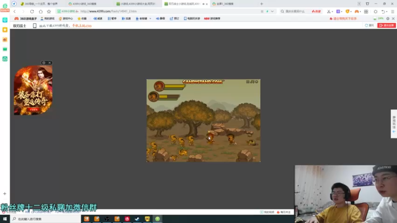Viewport: 397px width, 223px height.
Task: Expand the purple extension dropdown arrow
Action: click(341, 11)
